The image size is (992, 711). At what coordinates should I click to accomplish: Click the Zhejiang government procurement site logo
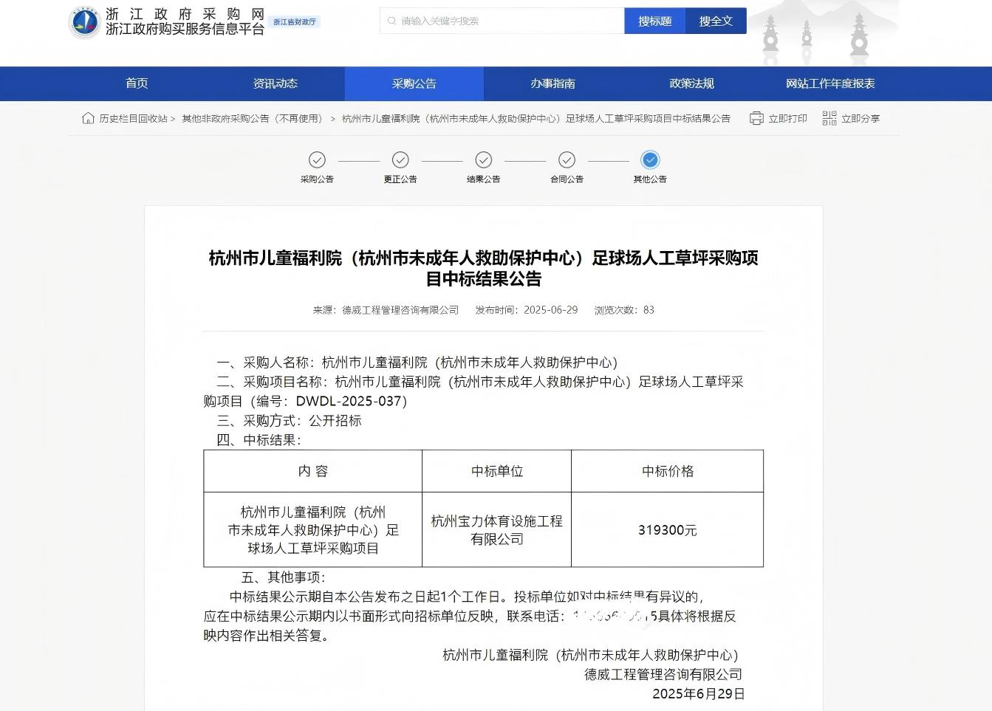point(84,21)
